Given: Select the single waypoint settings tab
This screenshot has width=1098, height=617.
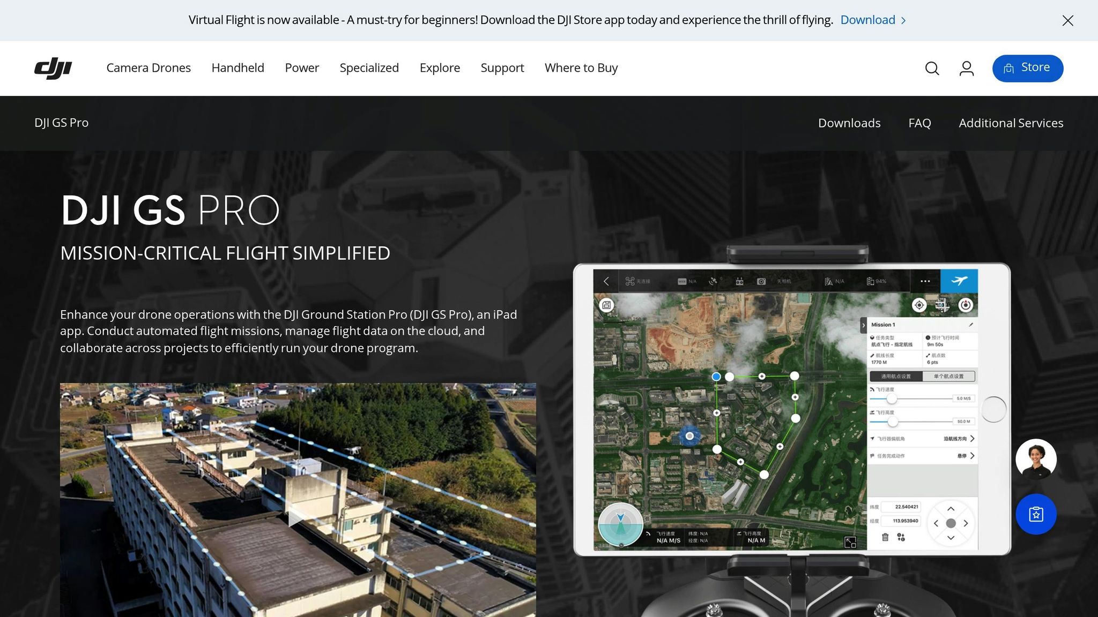Looking at the screenshot, I should [x=948, y=376].
